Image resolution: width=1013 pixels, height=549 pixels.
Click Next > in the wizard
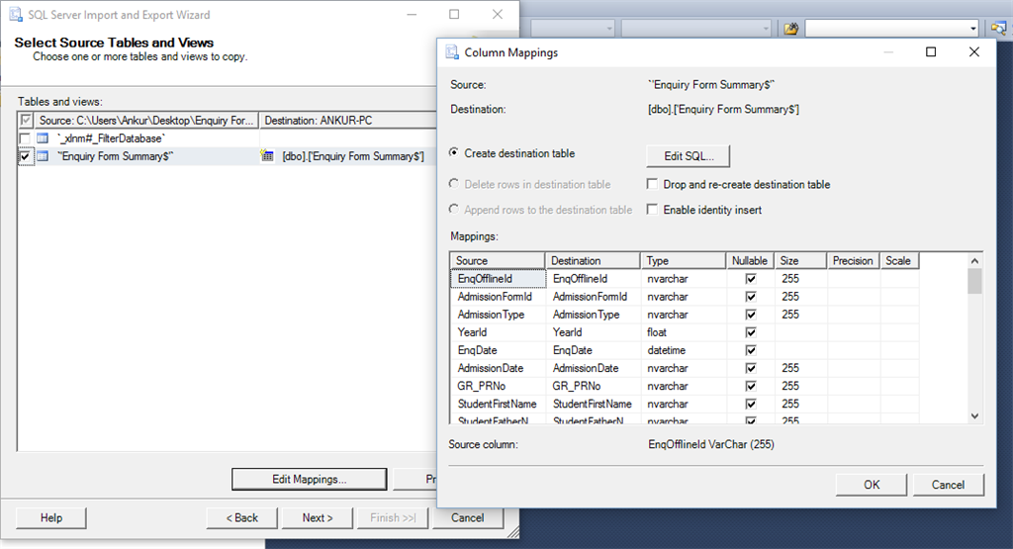(x=318, y=518)
